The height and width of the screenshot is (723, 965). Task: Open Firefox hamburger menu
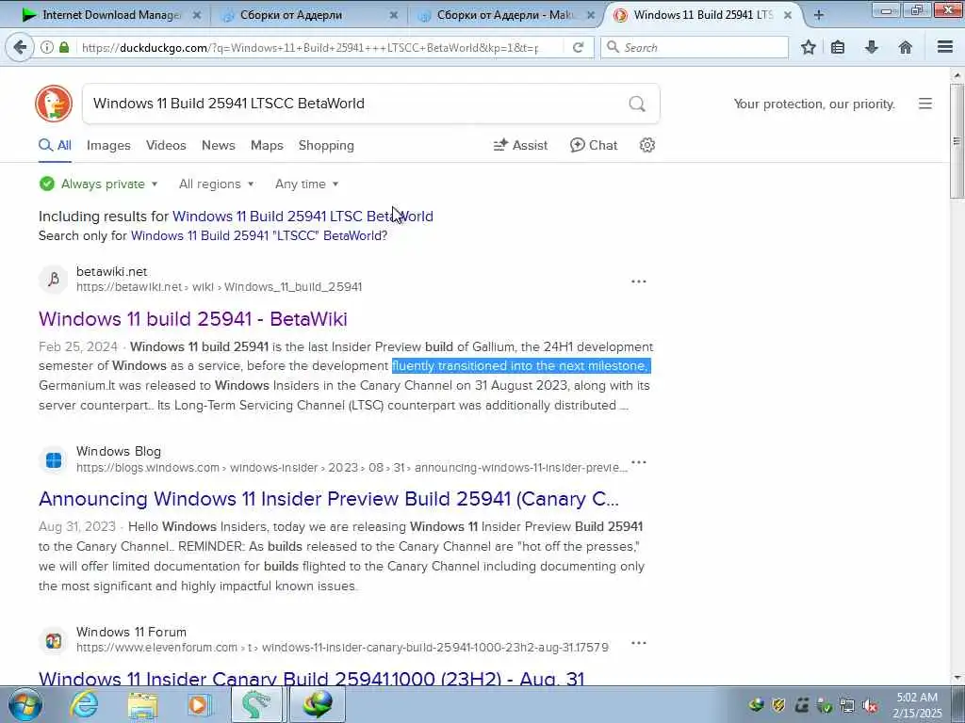[x=945, y=47]
